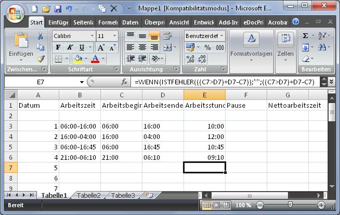
Task: Open fill color dropdown arrow
Action: 86,59
